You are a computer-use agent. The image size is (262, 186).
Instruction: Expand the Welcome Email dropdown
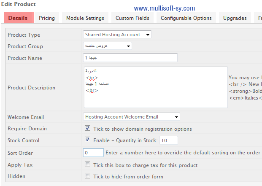tap(132, 117)
